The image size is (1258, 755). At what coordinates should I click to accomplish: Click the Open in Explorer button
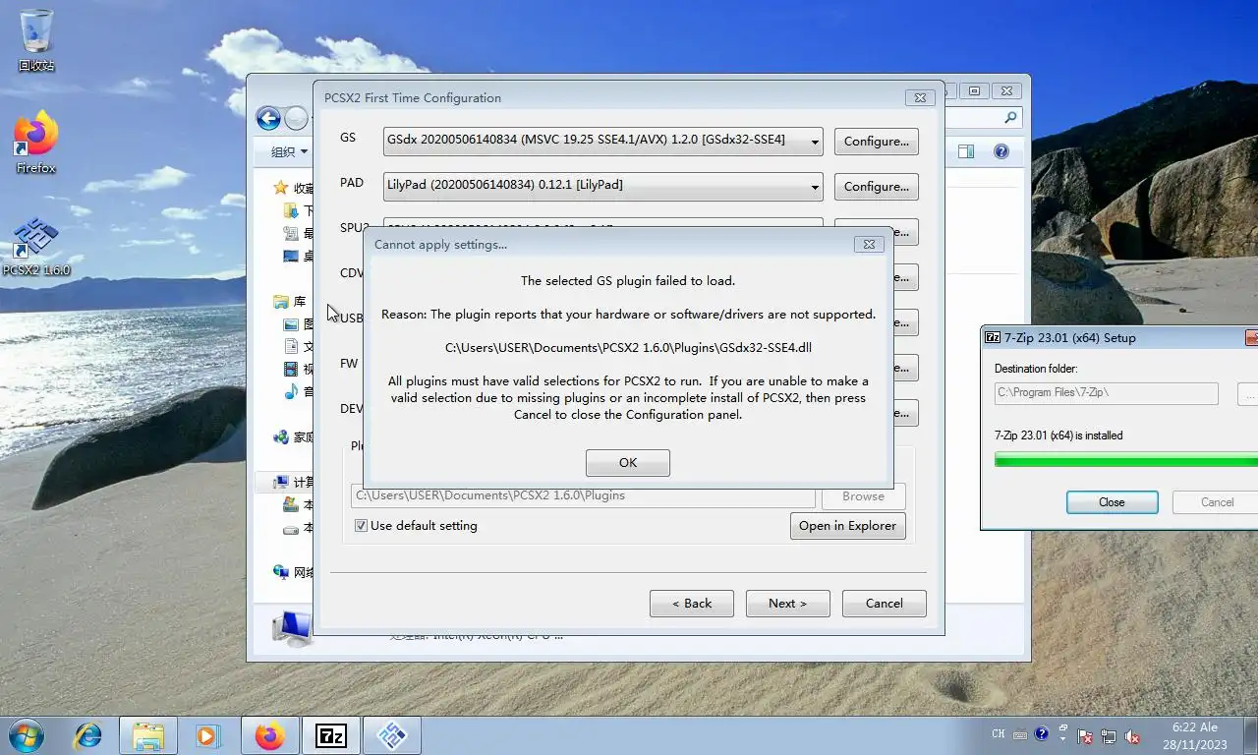847,526
